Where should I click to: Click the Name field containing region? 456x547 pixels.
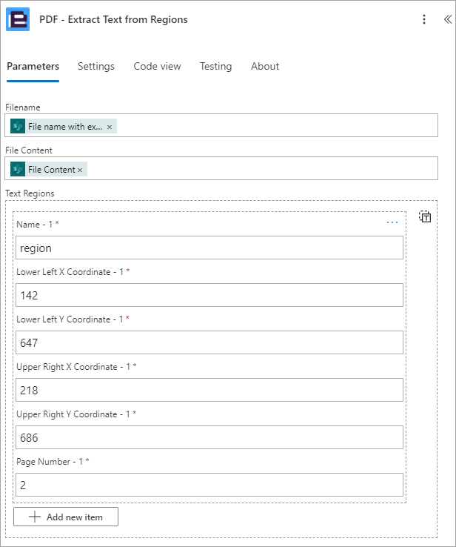[x=209, y=248]
